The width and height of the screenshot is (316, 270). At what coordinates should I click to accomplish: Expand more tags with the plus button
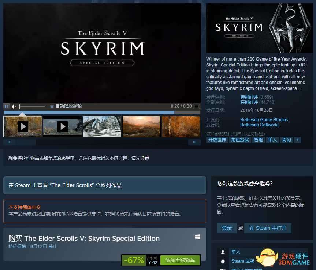click(x=297, y=140)
